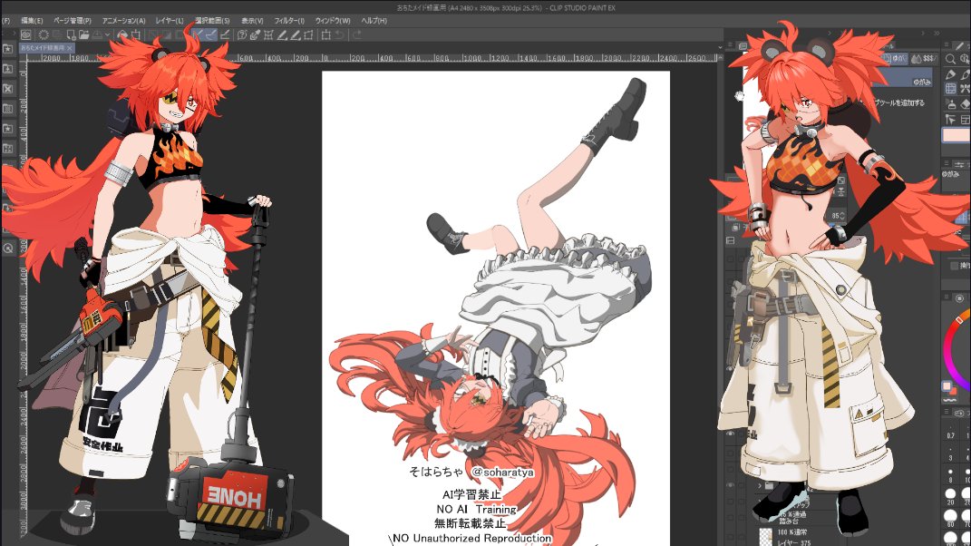The width and height of the screenshot is (971, 546).
Task: Select the Zoom magnifier tool in tool palette
Action: 950,59
